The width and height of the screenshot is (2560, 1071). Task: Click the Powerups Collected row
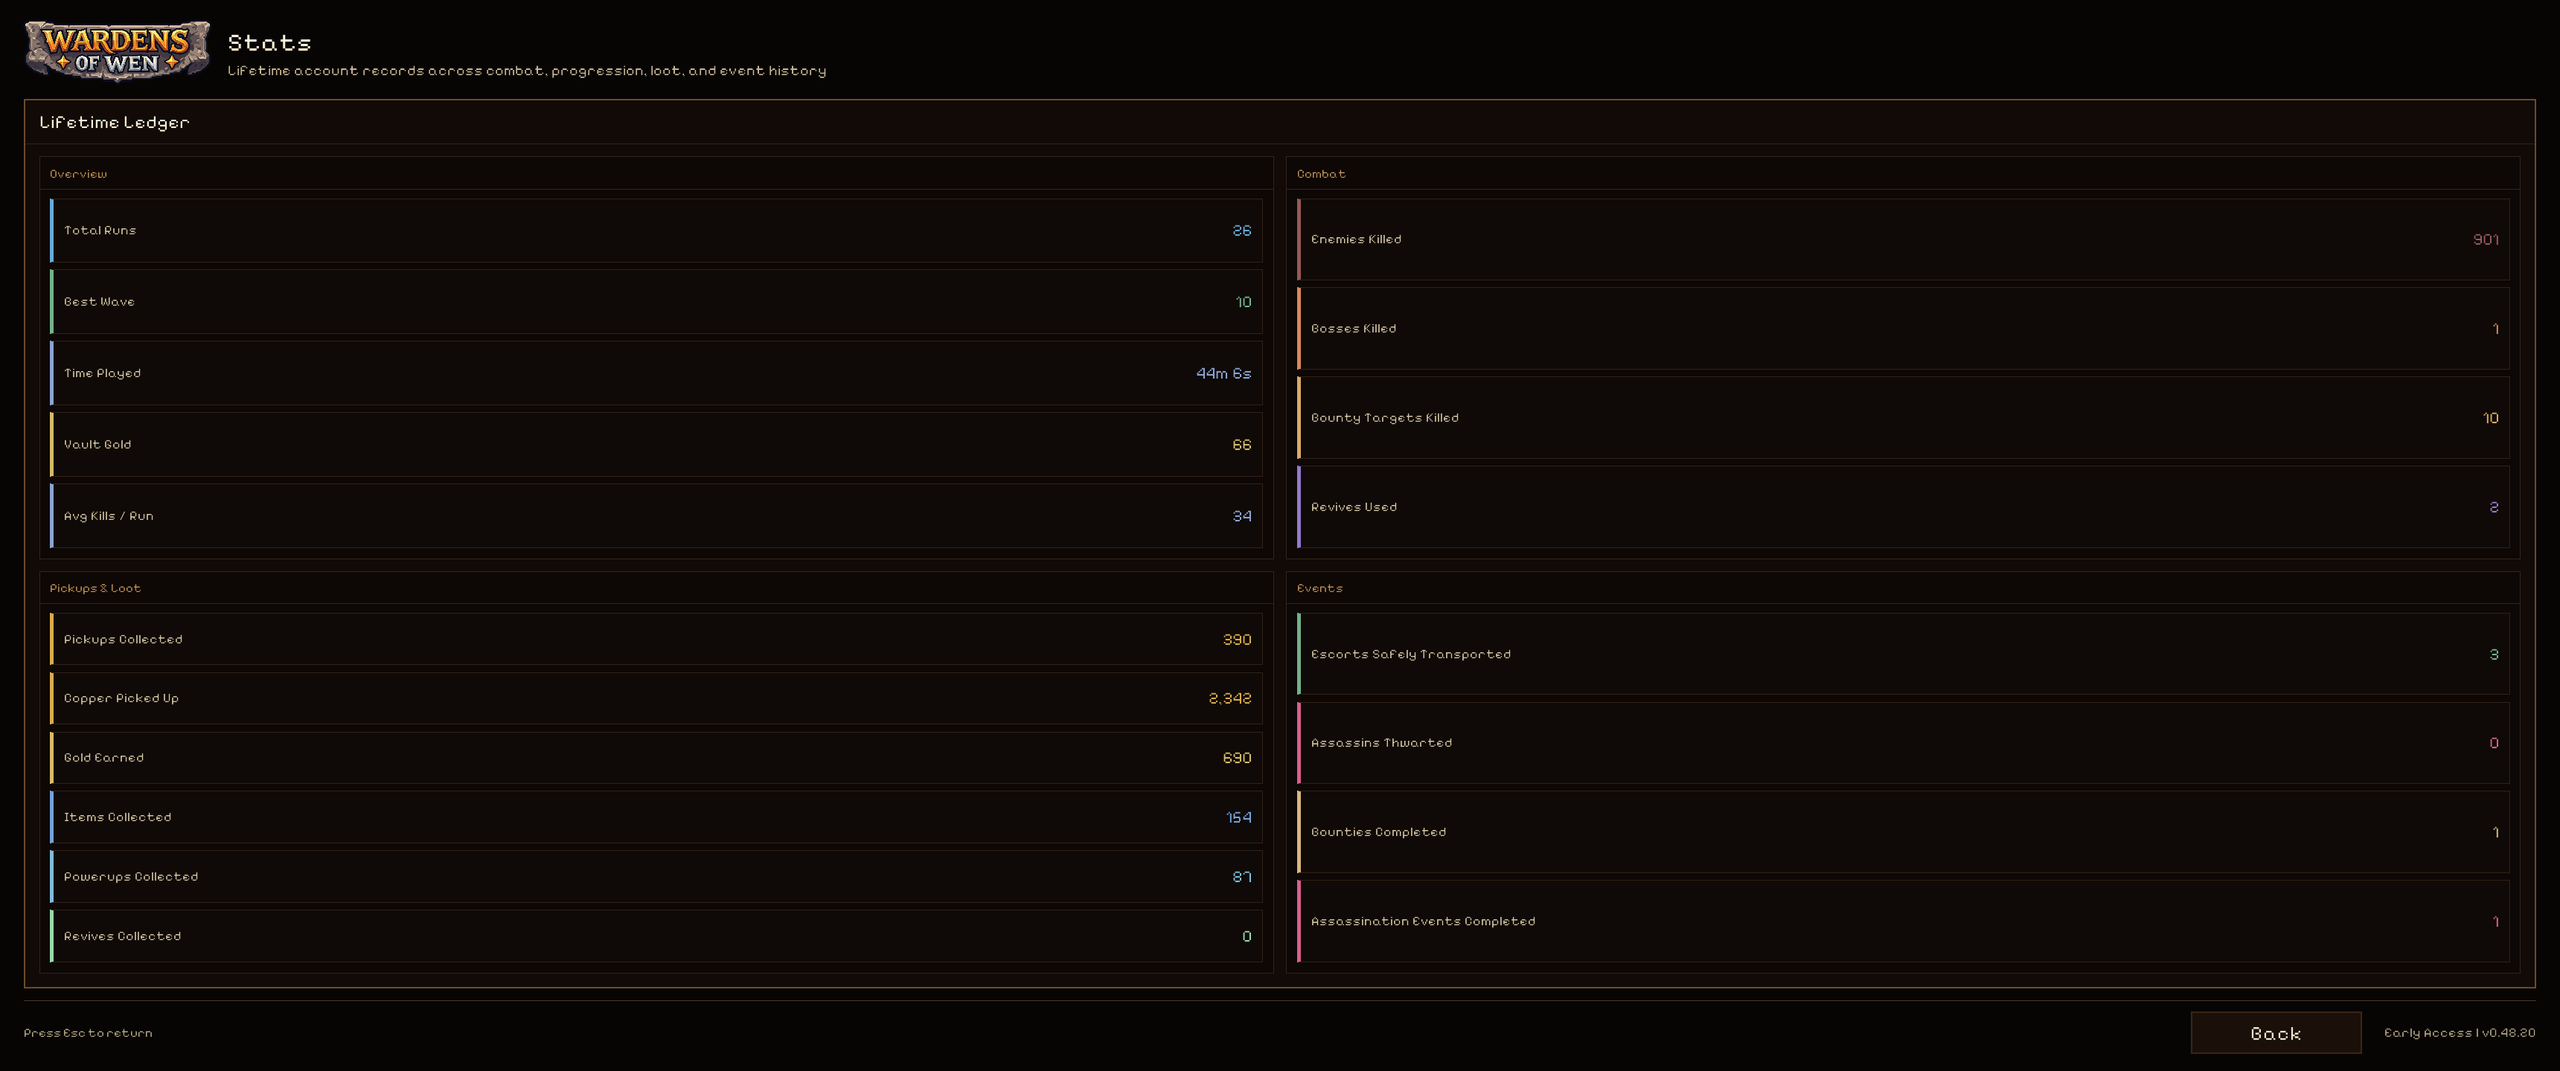[x=656, y=878]
